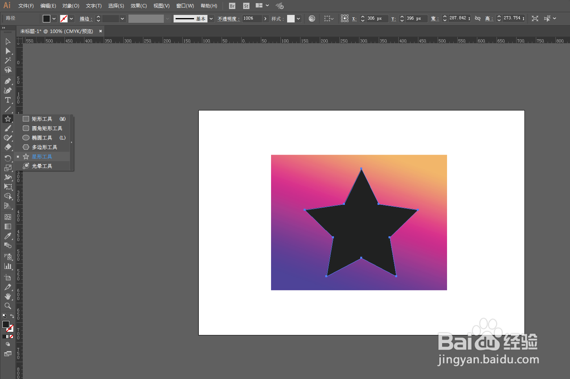Open the 窗口(W) menu

click(x=185, y=6)
